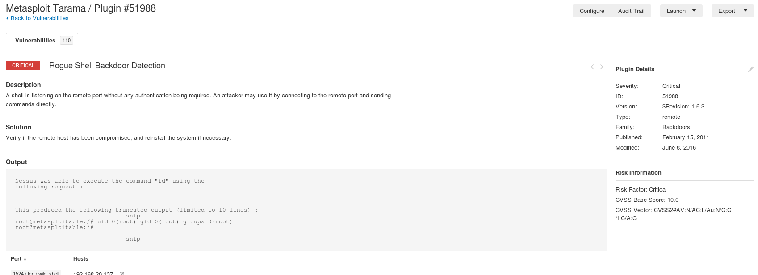Image resolution: width=758 pixels, height=275 pixels.
Task: Click the red CRITICAL severity badge
Action: tap(23, 65)
